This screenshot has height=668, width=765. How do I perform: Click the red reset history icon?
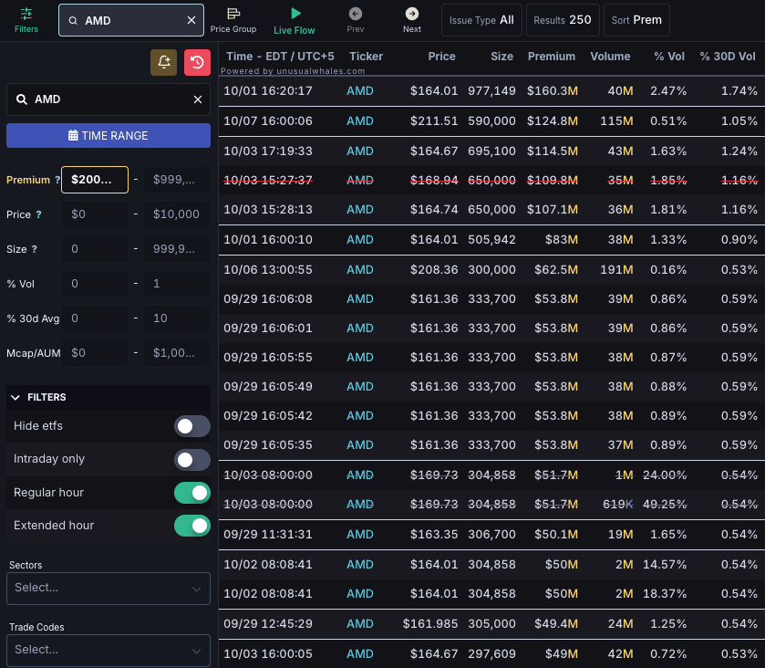197,62
